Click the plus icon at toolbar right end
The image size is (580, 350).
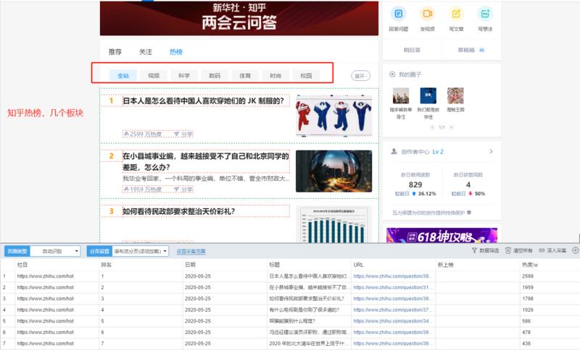(x=575, y=250)
